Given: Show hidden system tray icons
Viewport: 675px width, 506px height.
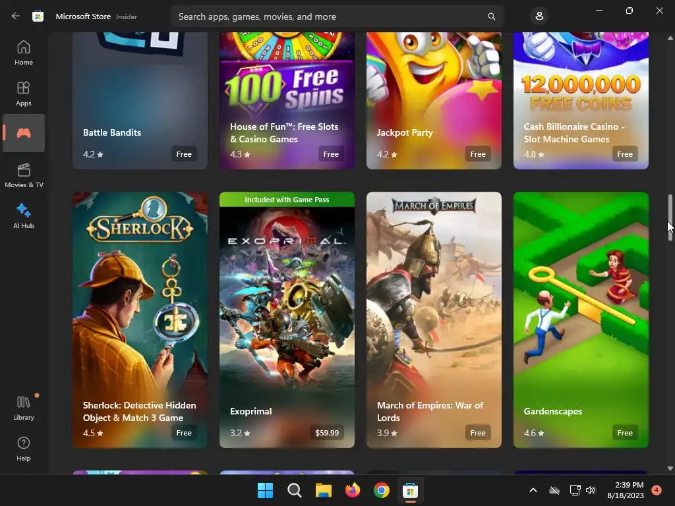Looking at the screenshot, I should click(x=533, y=490).
